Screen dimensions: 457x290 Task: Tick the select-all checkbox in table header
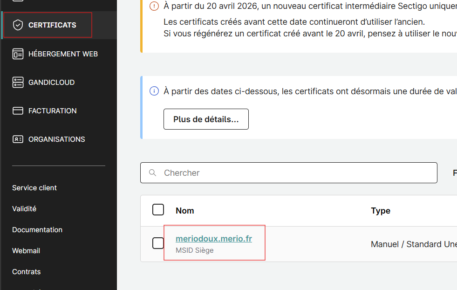[158, 210]
